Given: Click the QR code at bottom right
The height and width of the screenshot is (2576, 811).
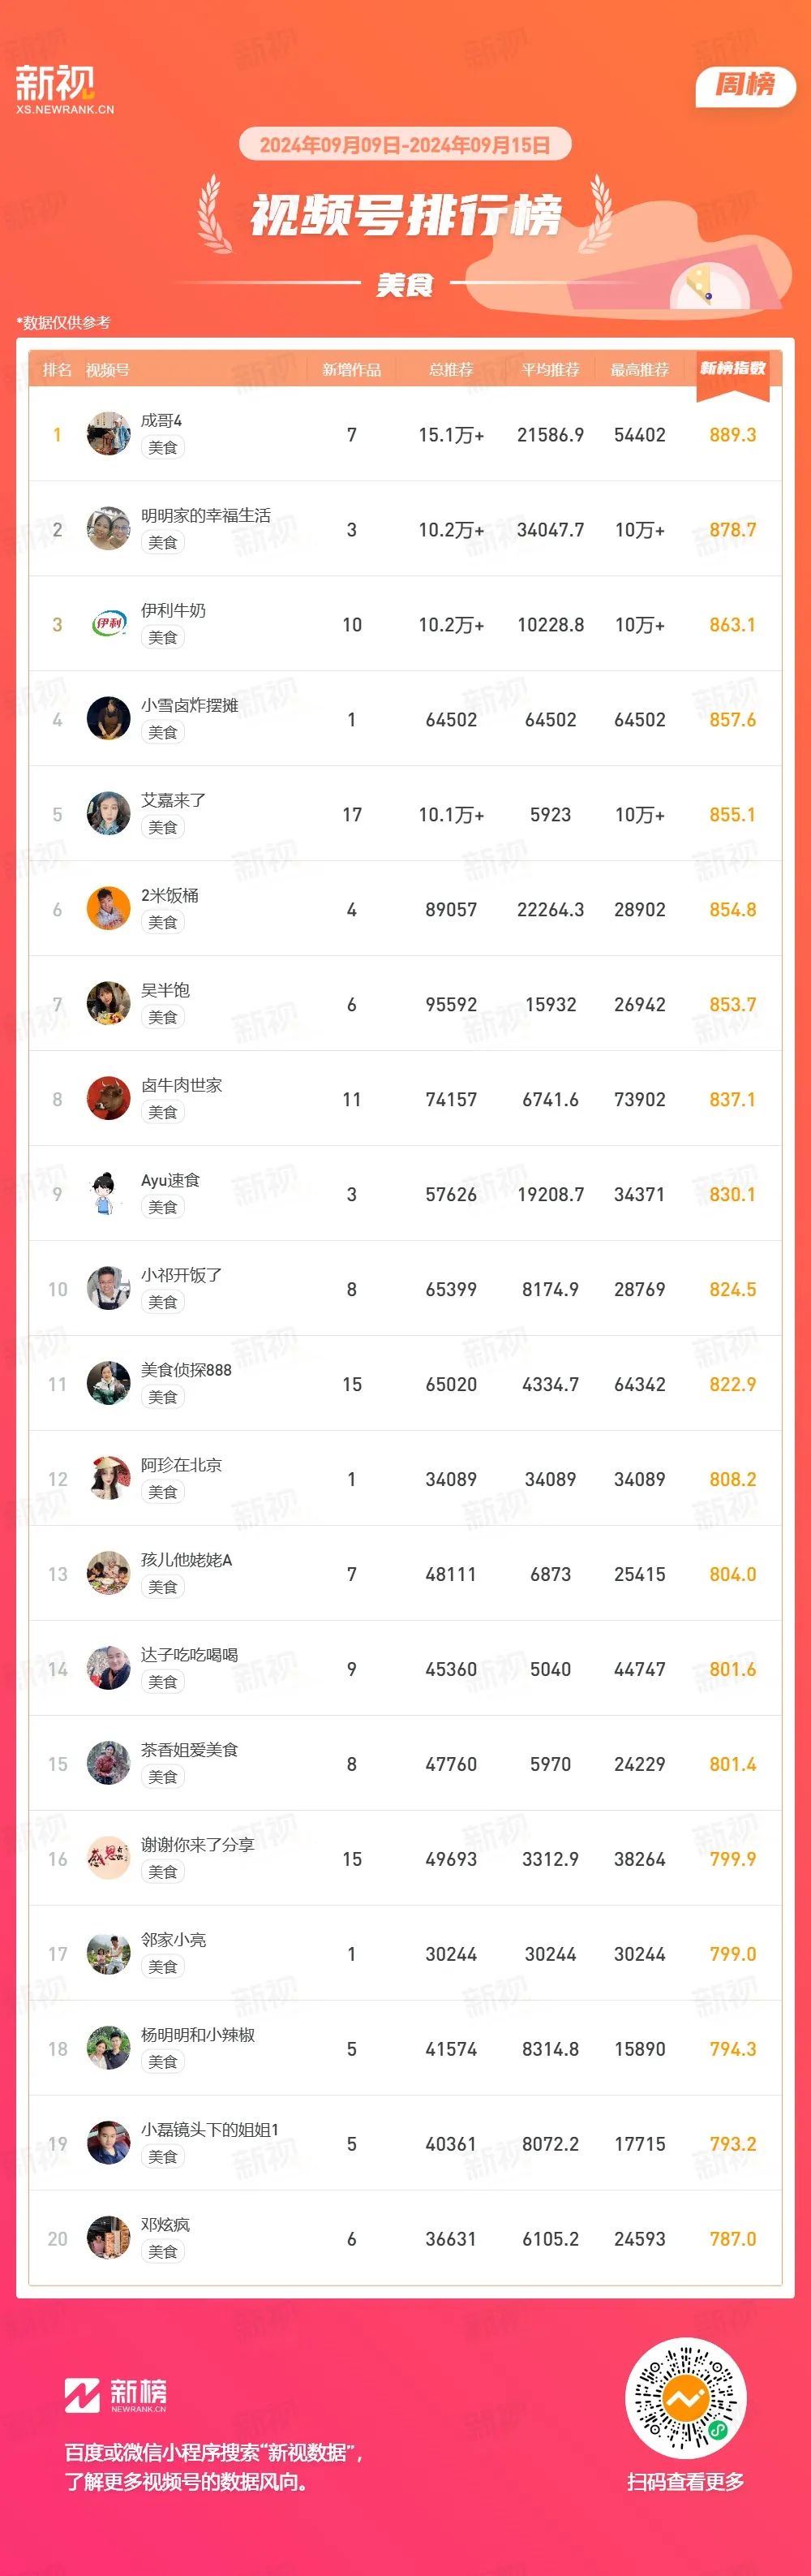Looking at the screenshot, I should pos(685,2397).
